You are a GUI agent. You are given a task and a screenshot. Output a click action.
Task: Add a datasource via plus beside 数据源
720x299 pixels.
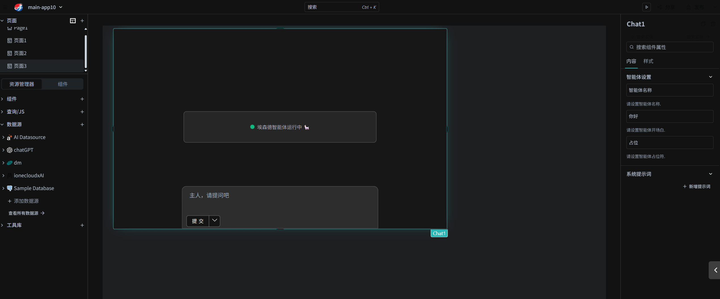pyautogui.click(x=82, y=125)
